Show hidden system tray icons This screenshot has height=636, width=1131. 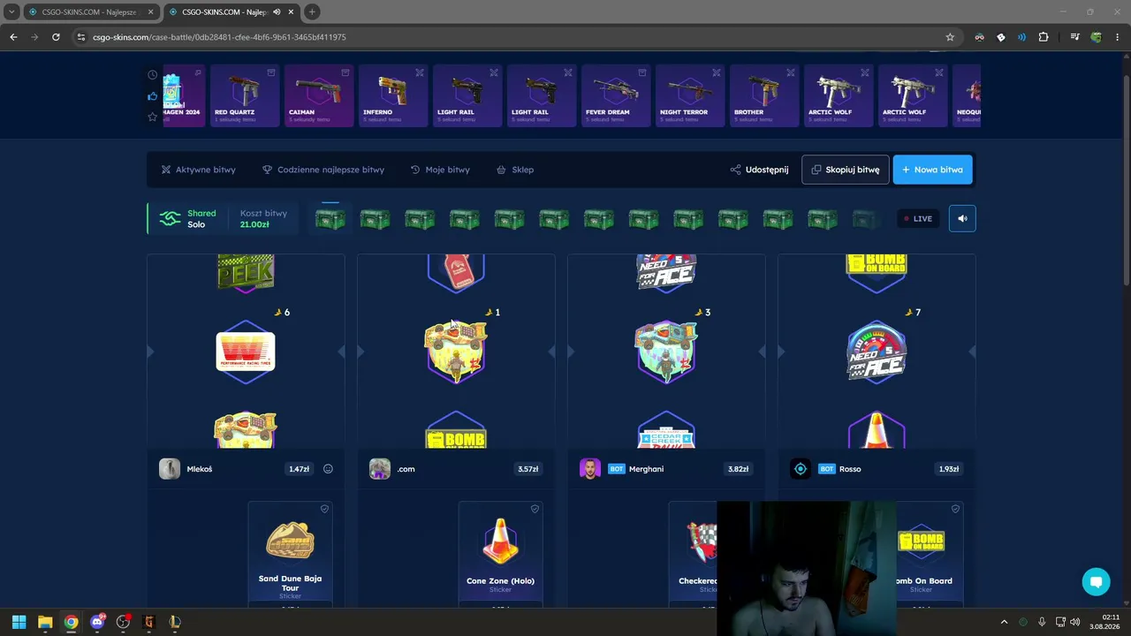click(x=1004, y=622)
